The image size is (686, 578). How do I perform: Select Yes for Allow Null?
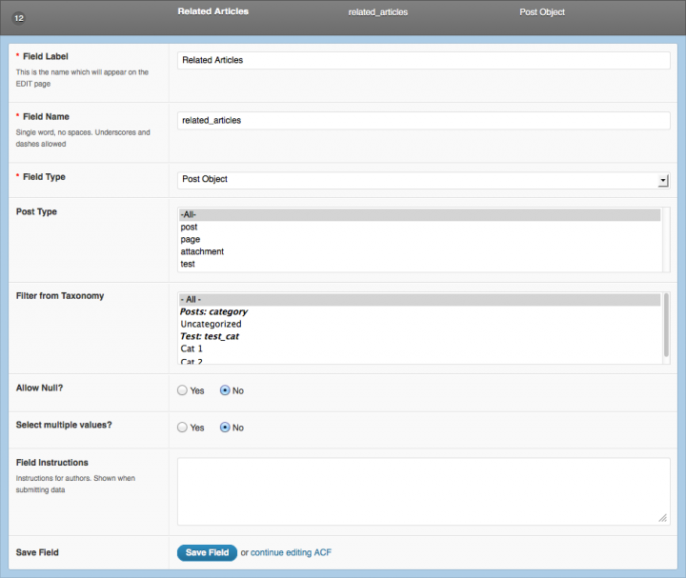click(182, 390)
